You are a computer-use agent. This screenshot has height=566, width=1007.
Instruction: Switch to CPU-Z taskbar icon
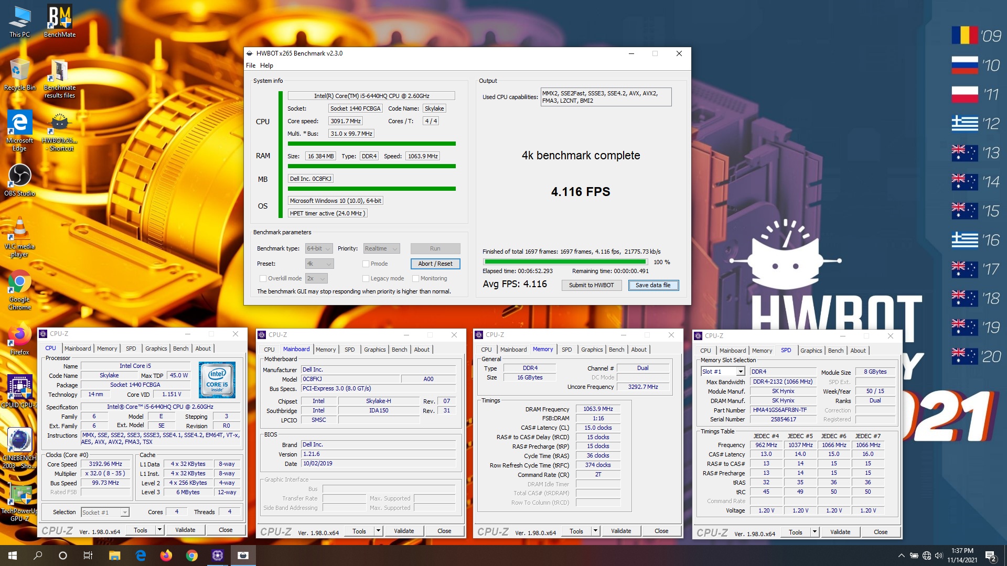coord(218,556)
